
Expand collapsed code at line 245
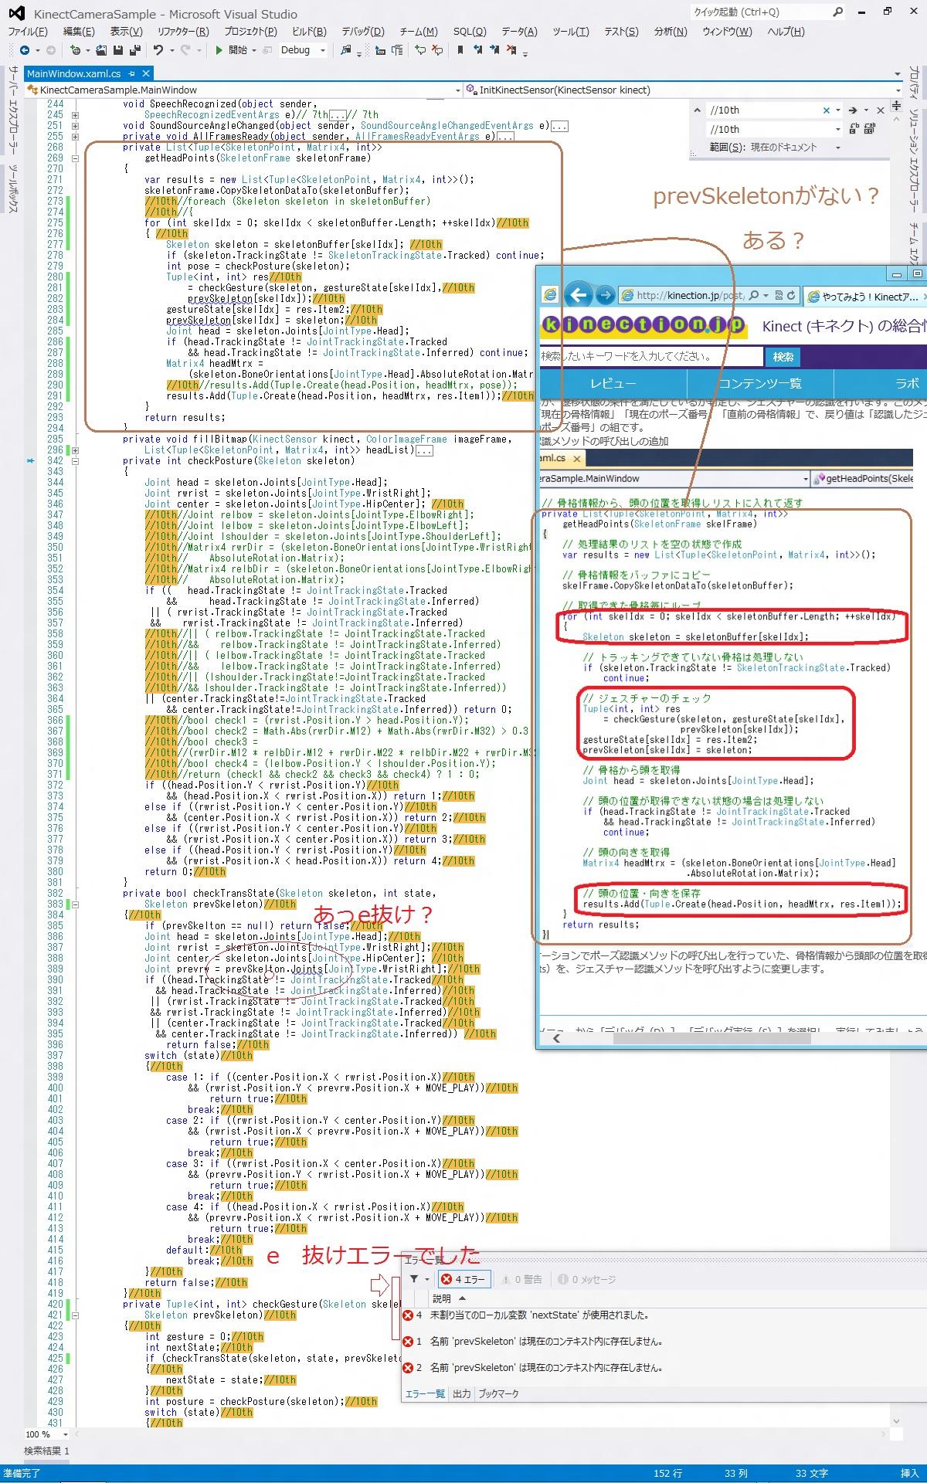(x=75, y=114)
